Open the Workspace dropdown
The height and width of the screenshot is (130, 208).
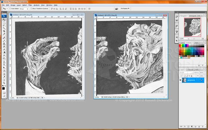click(x=125, y=8)
